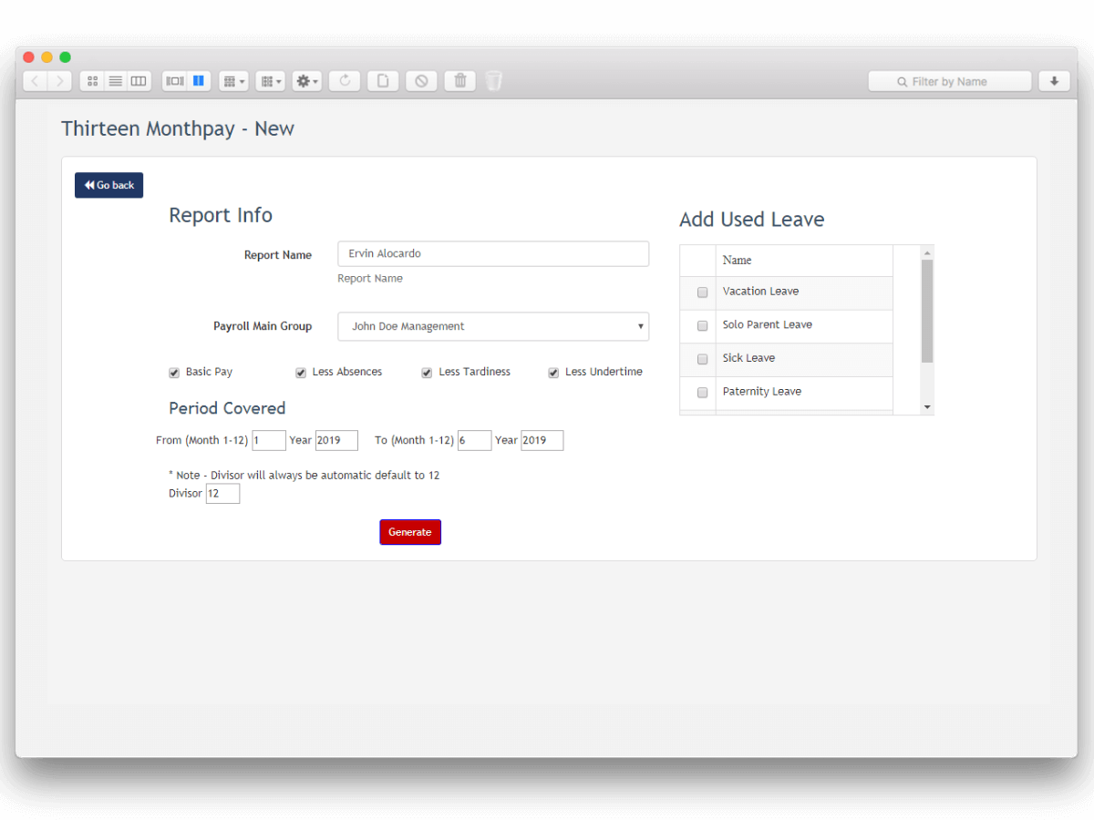Select Sick Leave as used leave
The width and height of the screenshot is (1094, 820).
(x=702, y=359)
